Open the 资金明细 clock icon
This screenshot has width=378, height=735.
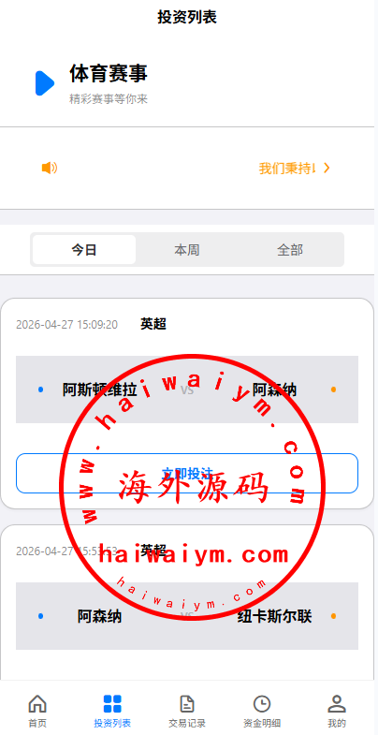pyautogui.click(x=262, y=703)
